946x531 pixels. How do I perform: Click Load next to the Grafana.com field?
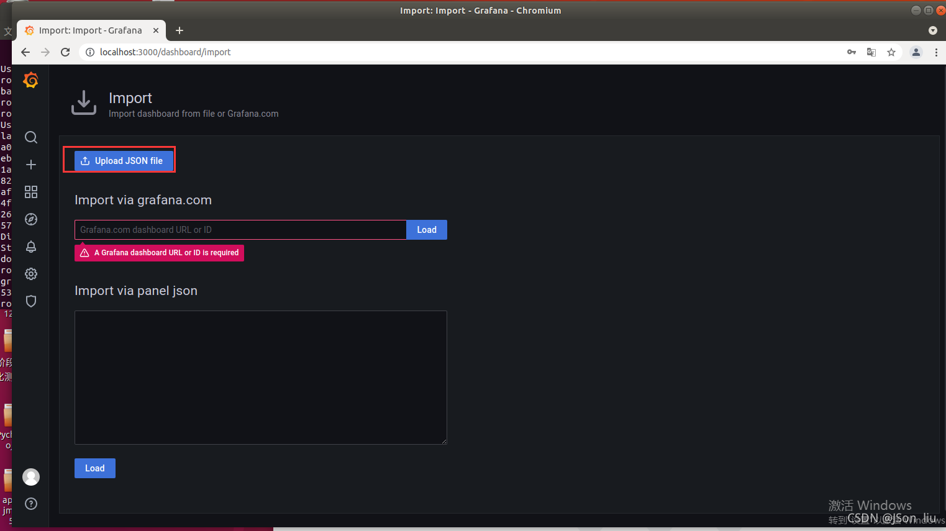pos(427,230)
